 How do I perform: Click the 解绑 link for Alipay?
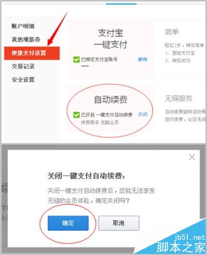142,59
